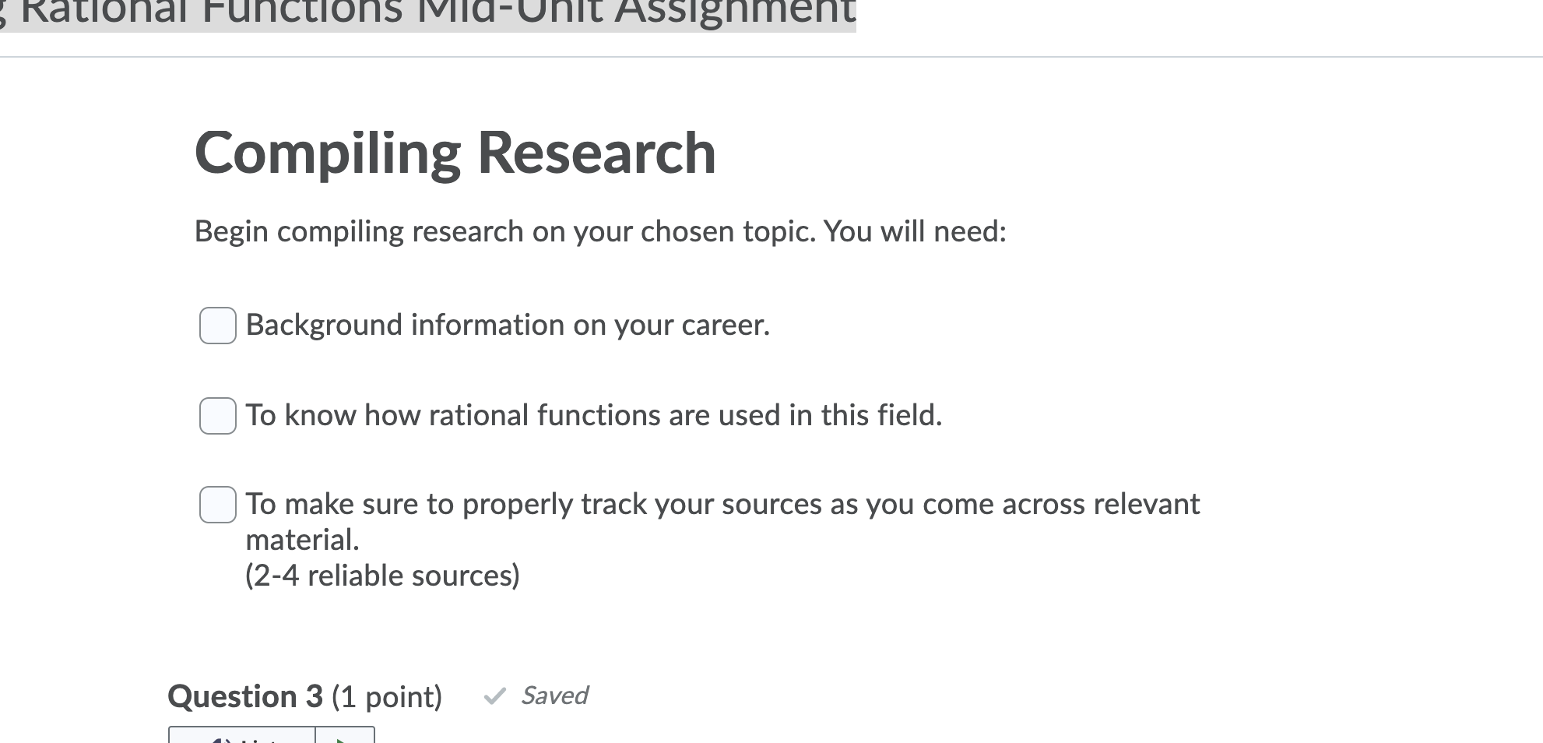This screenshot has width=1543, height=743.
Task: Click the gray Saved checkmark icon
Action: (x=494, y=695)
